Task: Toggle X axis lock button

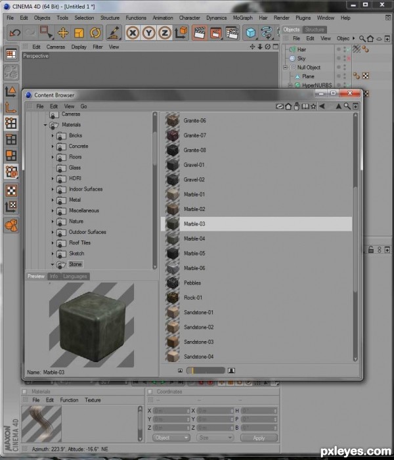Action: [133, 33]
